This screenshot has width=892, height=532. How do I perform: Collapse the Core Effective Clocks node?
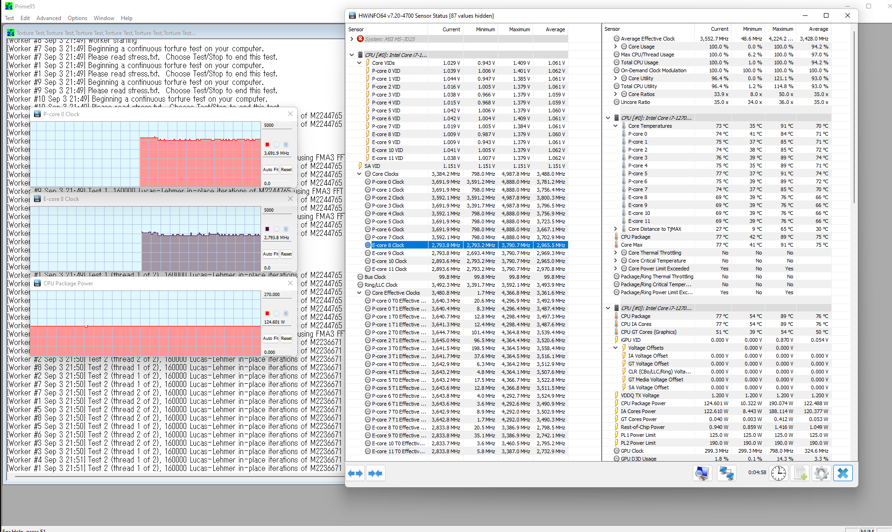359,293
